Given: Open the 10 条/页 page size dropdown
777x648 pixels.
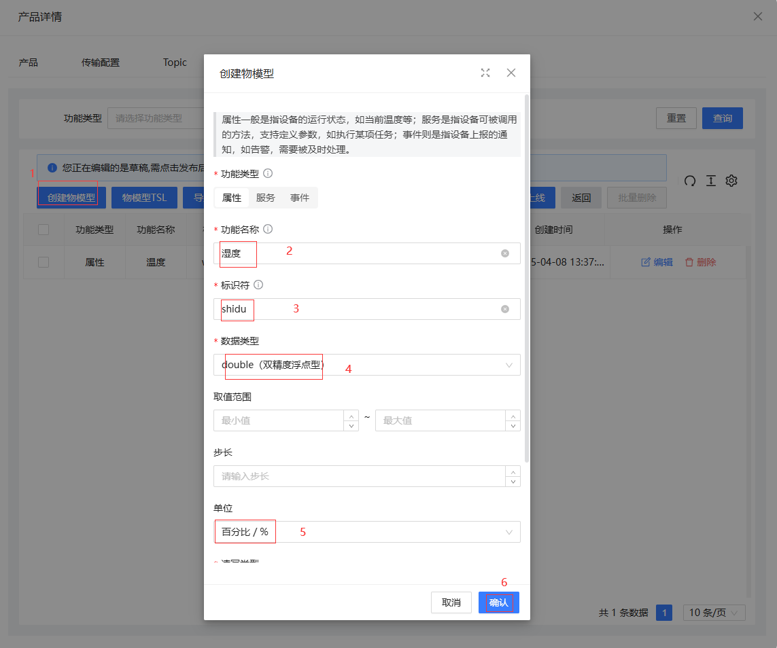Looking at the screenshot, I should pos(714,613).
